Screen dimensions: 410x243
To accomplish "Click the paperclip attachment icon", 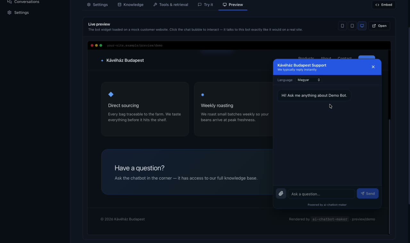I will pyautogui.click(x=281, y=193).
